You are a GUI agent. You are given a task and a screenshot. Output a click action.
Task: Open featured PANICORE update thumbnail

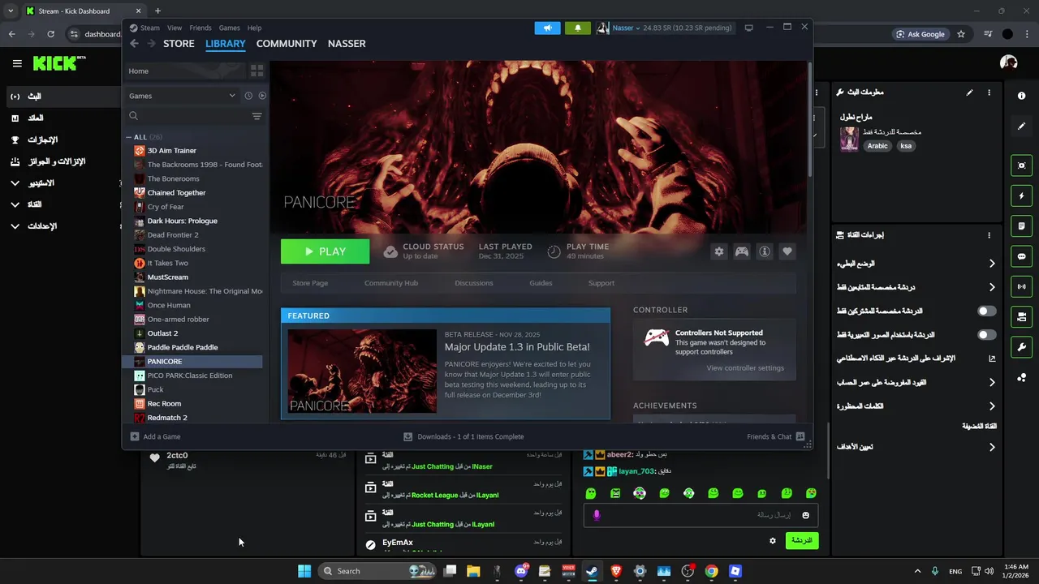362,371
